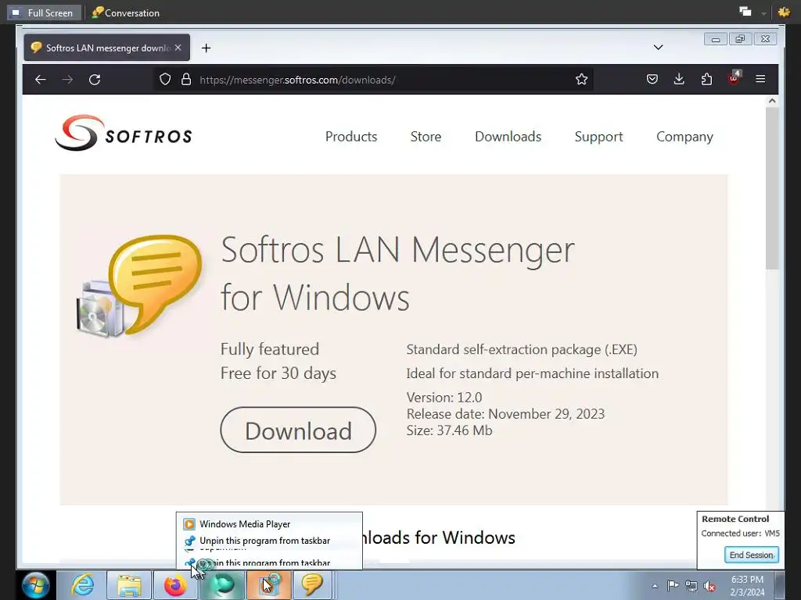Click the scrollbar up arrow
Image resolution: width=801 pixels, height=600 pixels.
pos(772,101)
